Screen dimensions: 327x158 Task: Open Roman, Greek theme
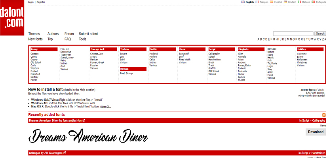pyautogui.click(x=97, y=62)
